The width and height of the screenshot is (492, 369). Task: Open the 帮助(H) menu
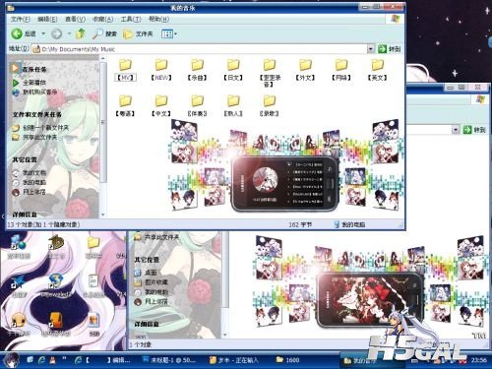coord(158,19)
